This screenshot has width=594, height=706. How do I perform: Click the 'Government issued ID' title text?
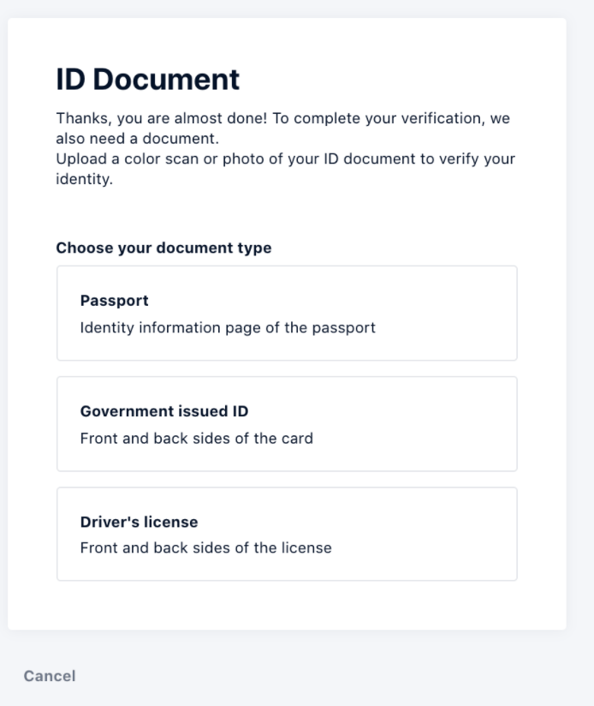pos(164,411)
